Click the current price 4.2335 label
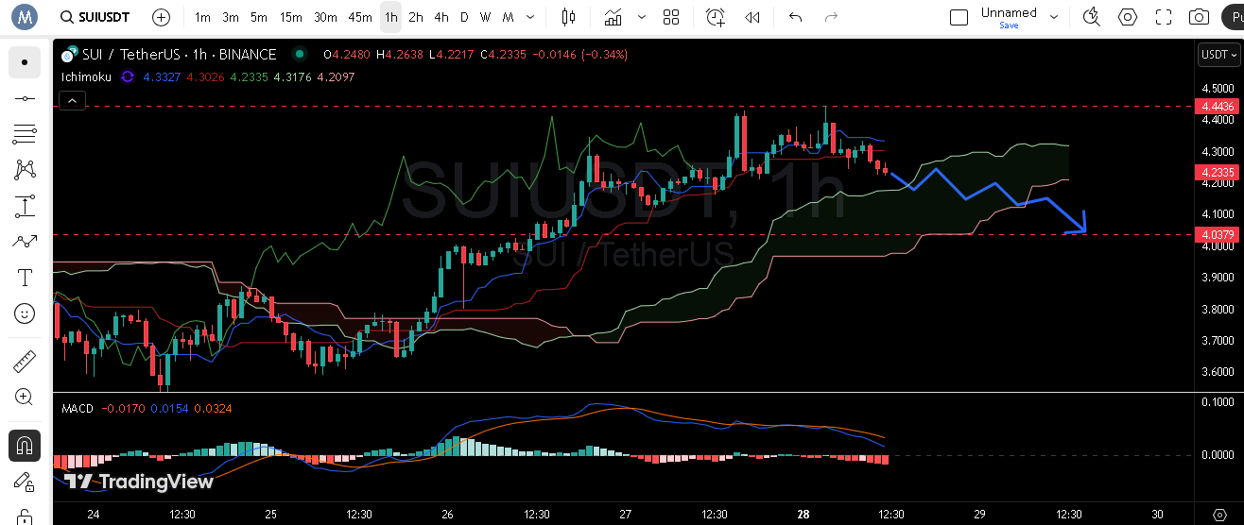 pyautogui.click(x=1218, y=172)
